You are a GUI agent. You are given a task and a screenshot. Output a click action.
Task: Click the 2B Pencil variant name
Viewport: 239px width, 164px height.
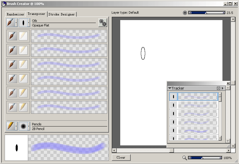38,129
